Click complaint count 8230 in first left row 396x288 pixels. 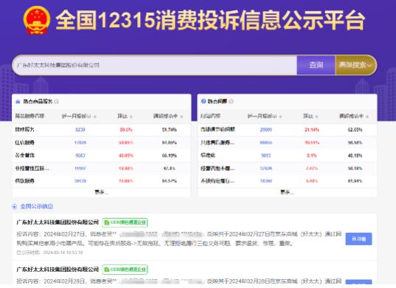coord(80,130)
